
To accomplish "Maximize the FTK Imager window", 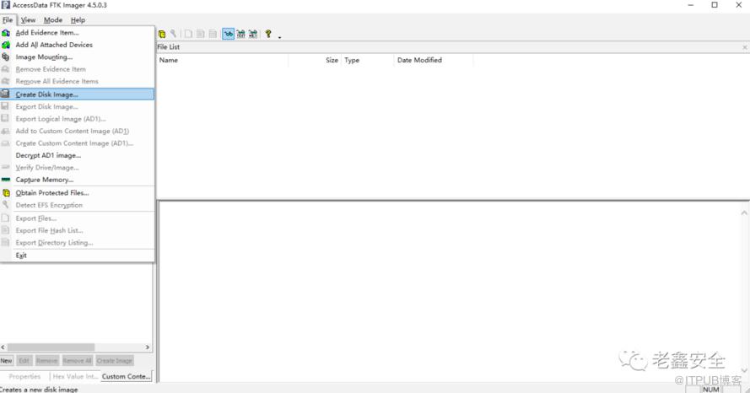I will pyautogui.click(x=715, y=5).
